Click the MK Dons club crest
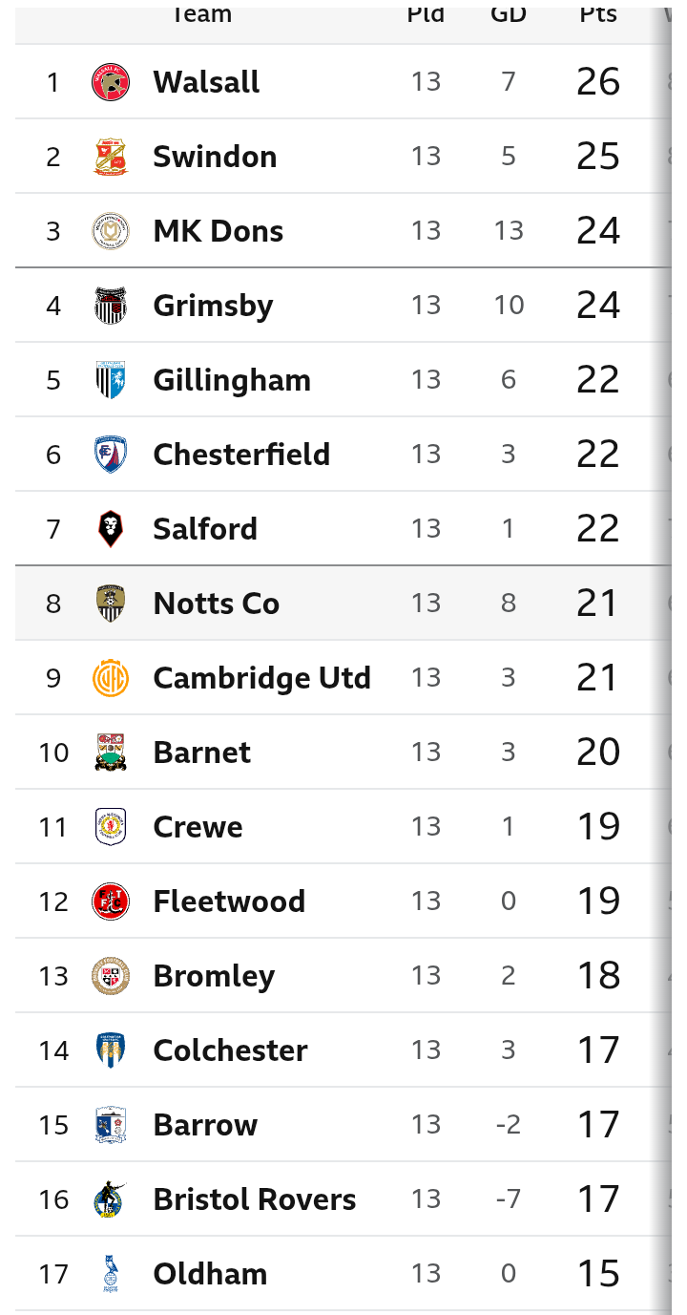The width and height of the screenshot is (687, 1315). click(x=111, y=231)
